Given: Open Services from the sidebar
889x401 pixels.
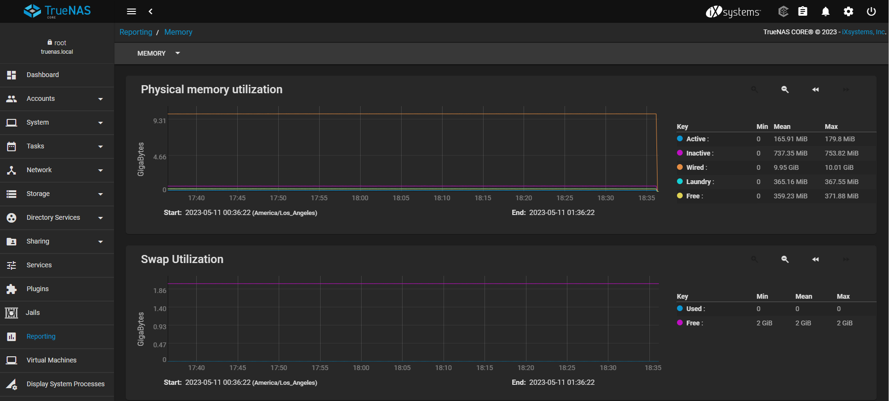Looking at the screenshot, I should (57, 265).
